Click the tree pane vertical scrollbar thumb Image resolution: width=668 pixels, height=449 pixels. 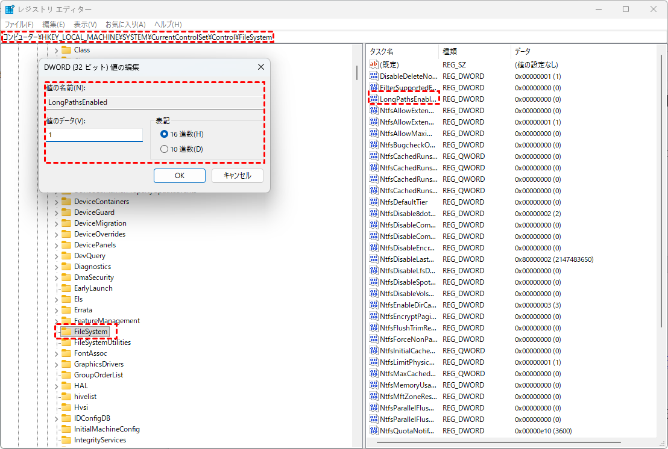pyautogui.click(x=357, y=72)
